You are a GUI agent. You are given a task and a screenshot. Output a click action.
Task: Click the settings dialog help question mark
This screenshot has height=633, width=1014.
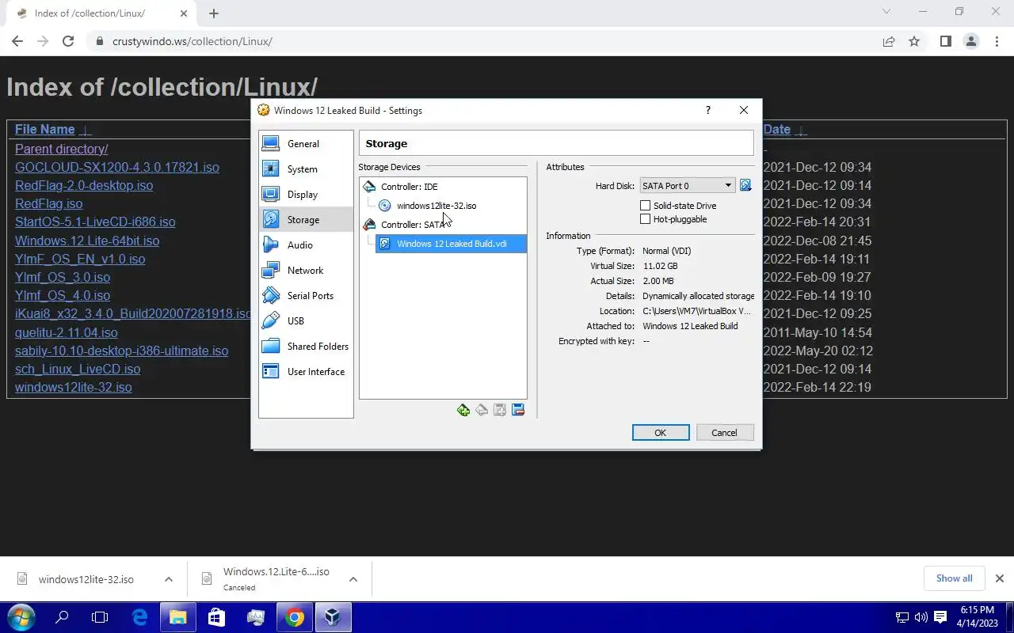(707, 111)
